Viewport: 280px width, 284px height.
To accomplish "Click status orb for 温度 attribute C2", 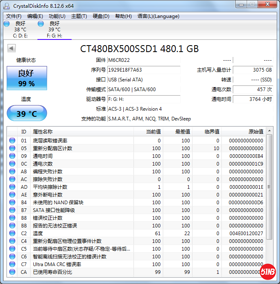I will (x=13, y=234).
